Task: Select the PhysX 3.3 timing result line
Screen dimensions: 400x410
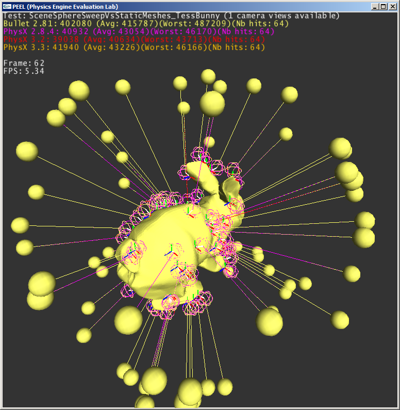Action: tap(134, 47)
